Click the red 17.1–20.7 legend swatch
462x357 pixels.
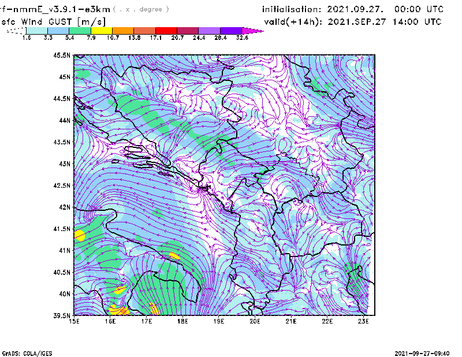point(166,31)
